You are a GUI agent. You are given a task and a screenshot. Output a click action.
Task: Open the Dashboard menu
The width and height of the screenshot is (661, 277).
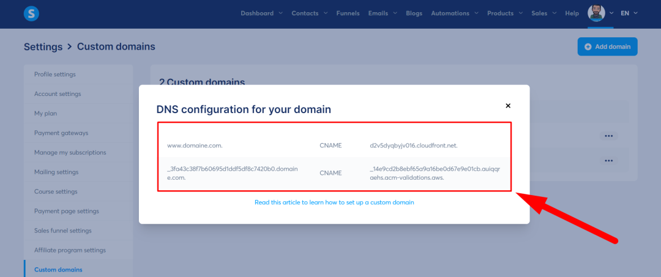257,13
